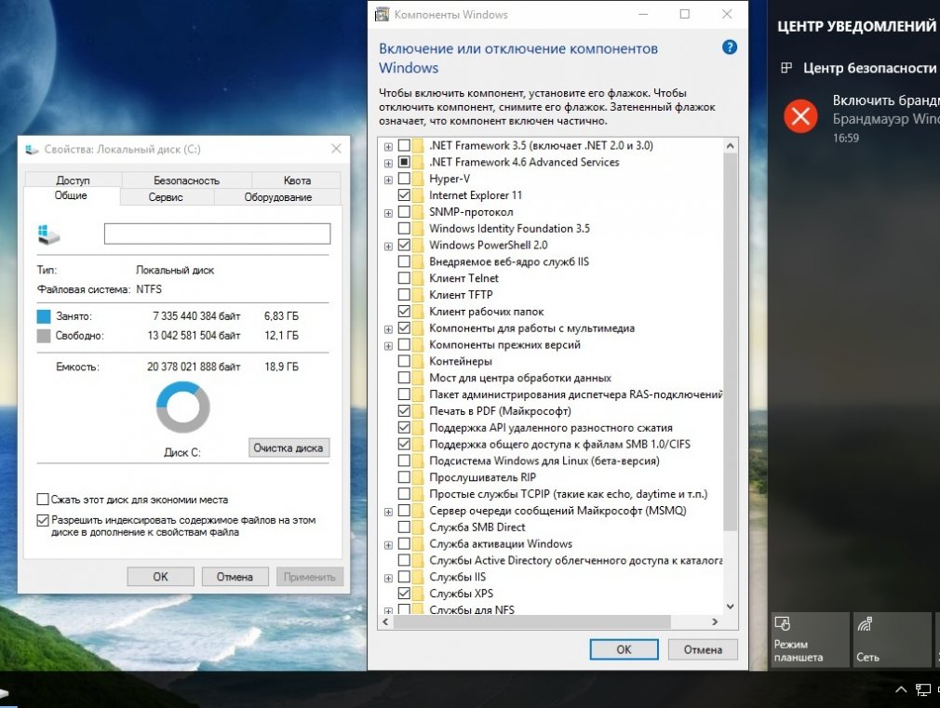Check the Клиент TFTP checkbox
This screenshot has width=940, height=708.
404,295
